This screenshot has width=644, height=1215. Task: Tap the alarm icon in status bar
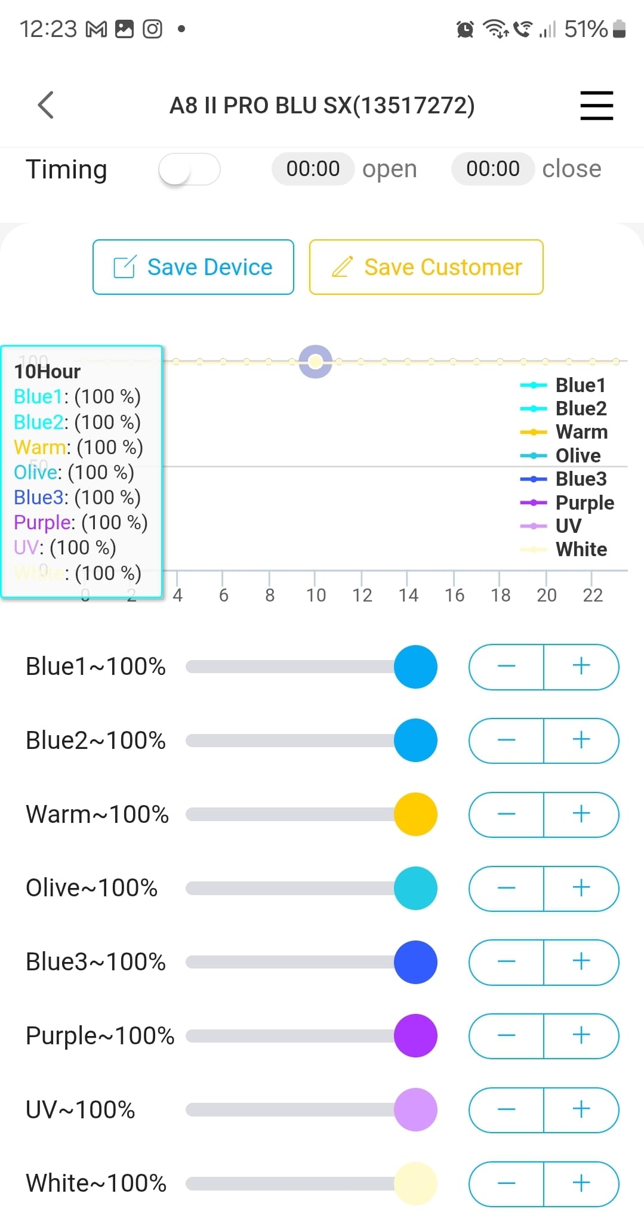pyautogui.click(x=465, y=29)
